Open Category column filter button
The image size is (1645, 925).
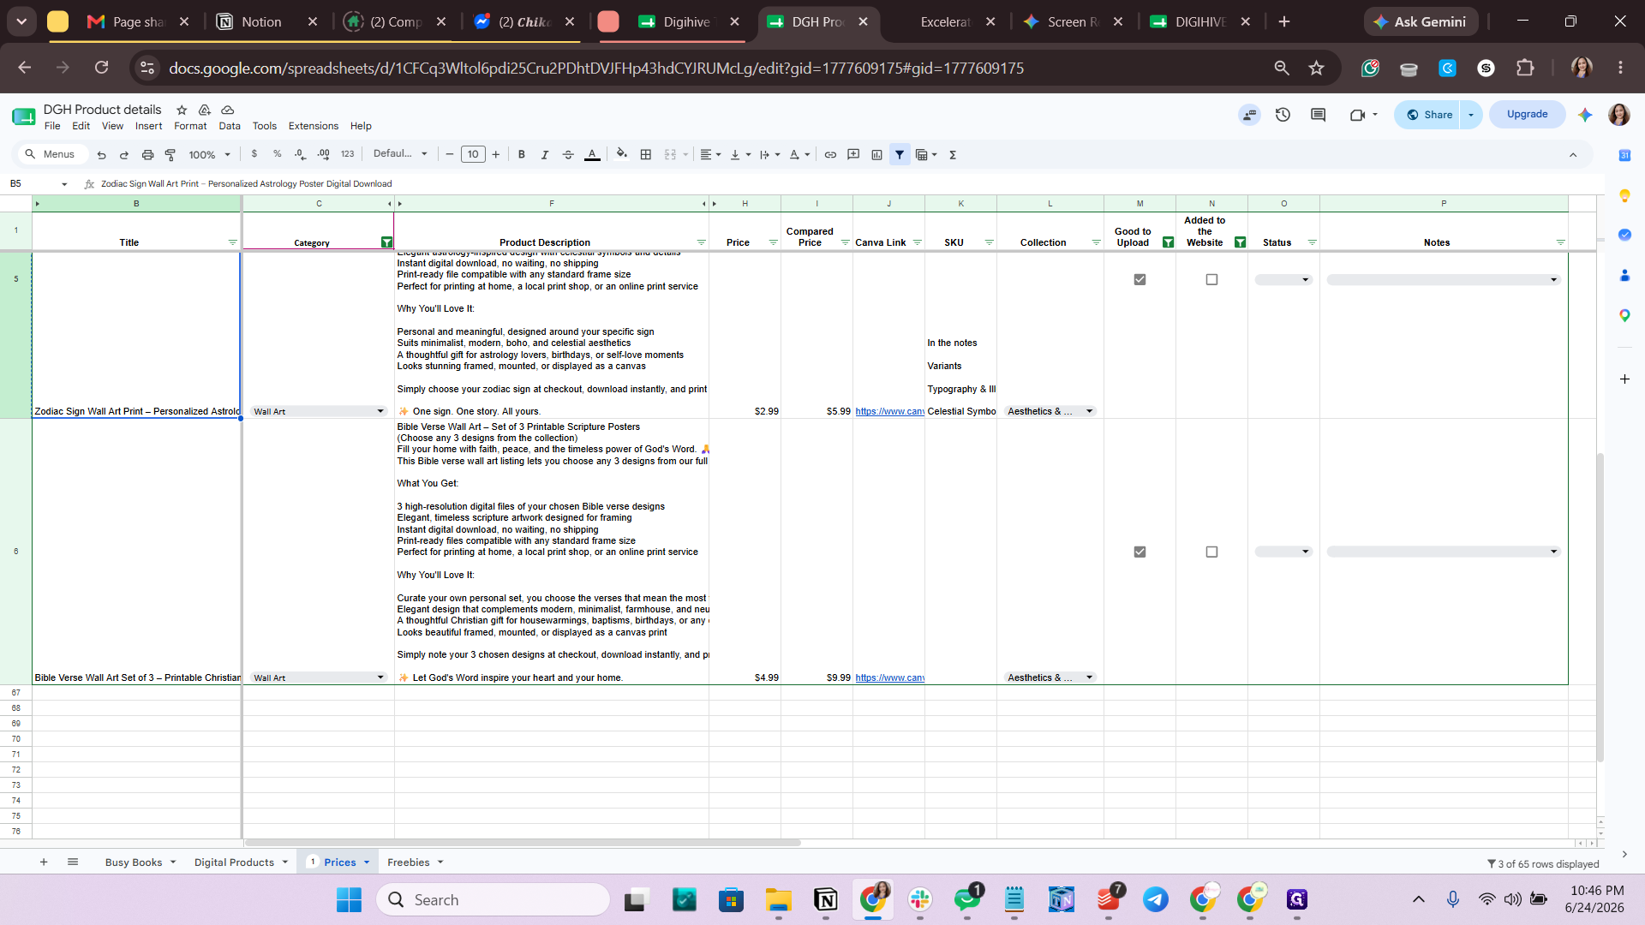pos(386,242)
